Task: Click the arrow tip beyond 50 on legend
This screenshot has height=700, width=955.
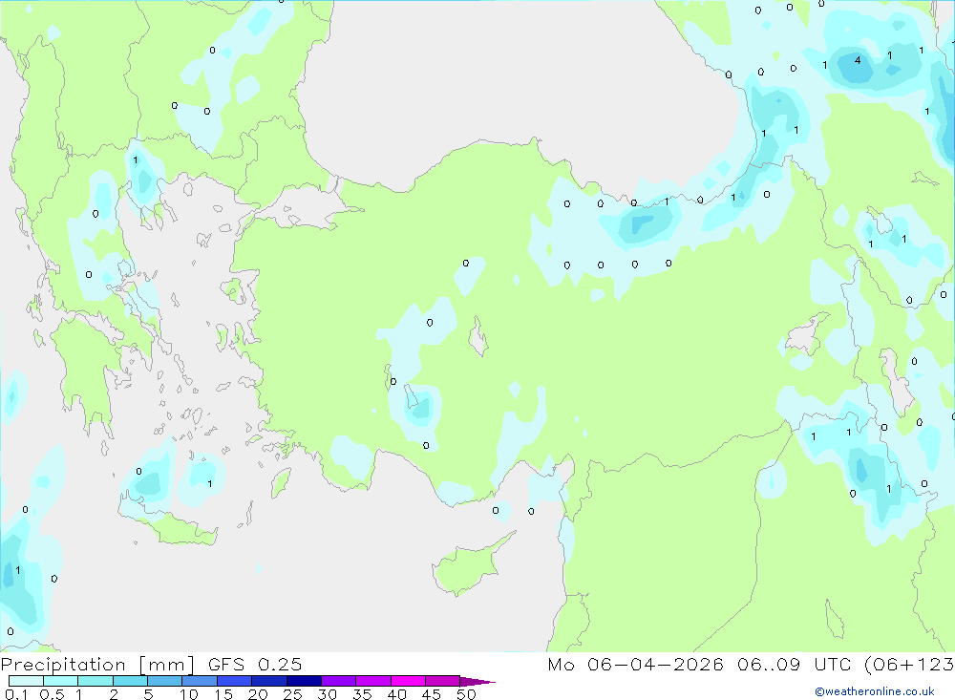Action: [477, 682]
